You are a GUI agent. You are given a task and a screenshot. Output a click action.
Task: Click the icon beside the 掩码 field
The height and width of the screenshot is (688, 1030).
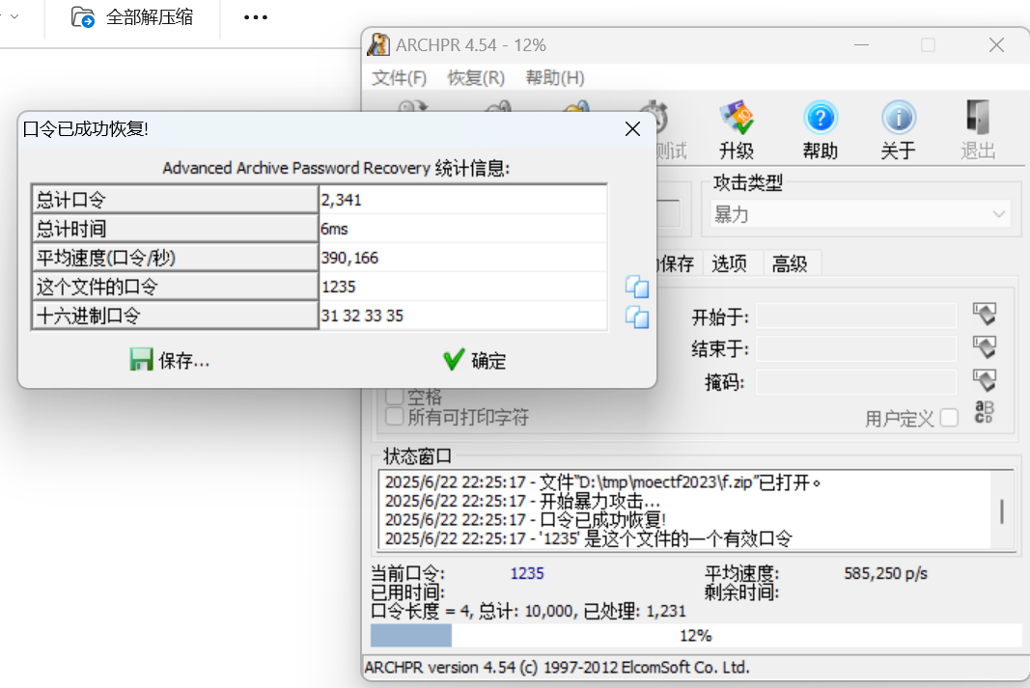[984, 381]
